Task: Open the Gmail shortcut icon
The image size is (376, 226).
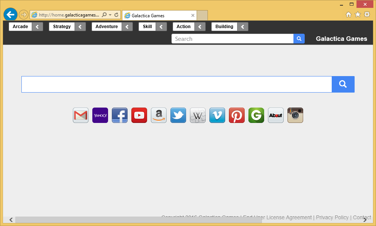Action: click(x=81, y=115)
